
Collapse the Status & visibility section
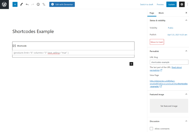click(x=186, y=20)
